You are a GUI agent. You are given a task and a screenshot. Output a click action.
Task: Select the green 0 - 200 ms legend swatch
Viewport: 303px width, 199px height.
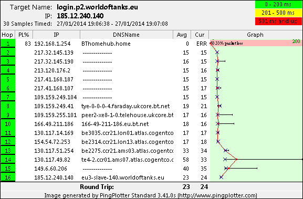[x=278, y=4]
